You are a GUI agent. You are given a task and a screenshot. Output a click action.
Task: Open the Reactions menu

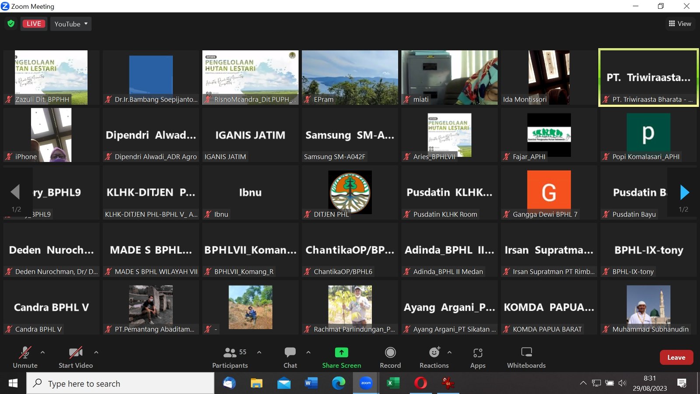(434, 358)
